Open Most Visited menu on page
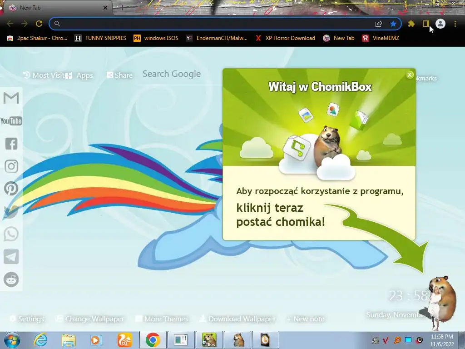Screen dimensions: 465x349 [x=44, y=75]
